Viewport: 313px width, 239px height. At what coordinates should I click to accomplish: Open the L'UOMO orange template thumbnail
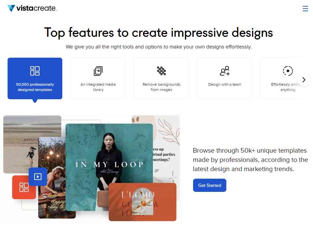pos(142,202)
